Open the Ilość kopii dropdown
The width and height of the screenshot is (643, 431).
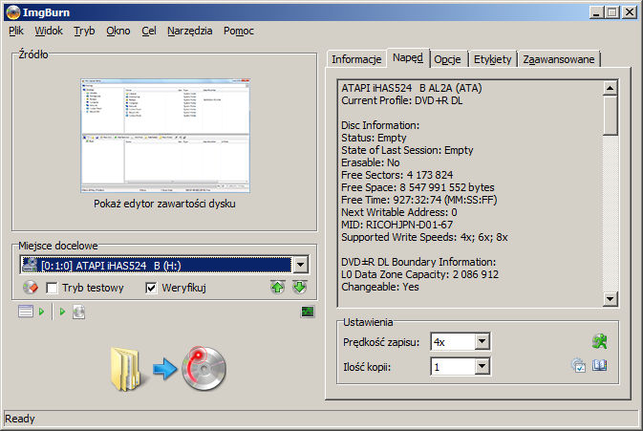coord(482,366)
